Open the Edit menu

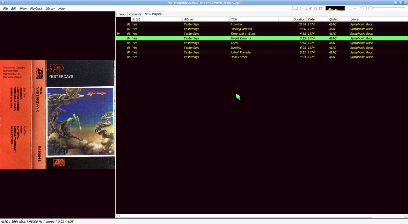14,9
